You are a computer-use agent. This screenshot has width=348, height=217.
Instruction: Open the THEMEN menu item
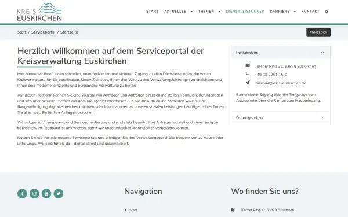point(206,12)
